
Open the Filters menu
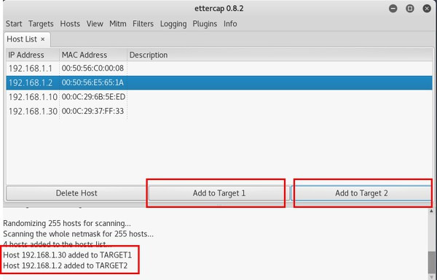point(143,24)
